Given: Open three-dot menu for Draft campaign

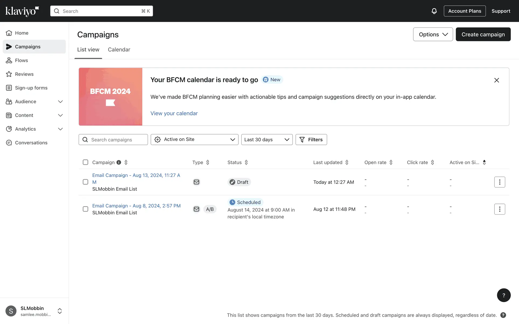Looking at the screenshot, I should point(499,182).
